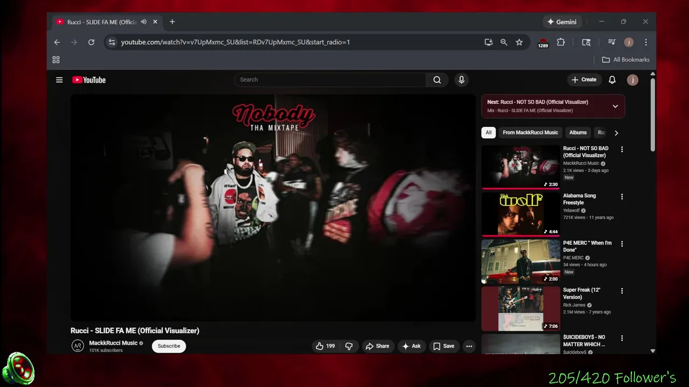This screenshot has width=689, height=387.
Task: Select the Albums filter chip
Action: coord(578,133)
